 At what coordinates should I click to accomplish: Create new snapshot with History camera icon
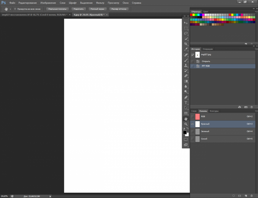pos(246,107)
